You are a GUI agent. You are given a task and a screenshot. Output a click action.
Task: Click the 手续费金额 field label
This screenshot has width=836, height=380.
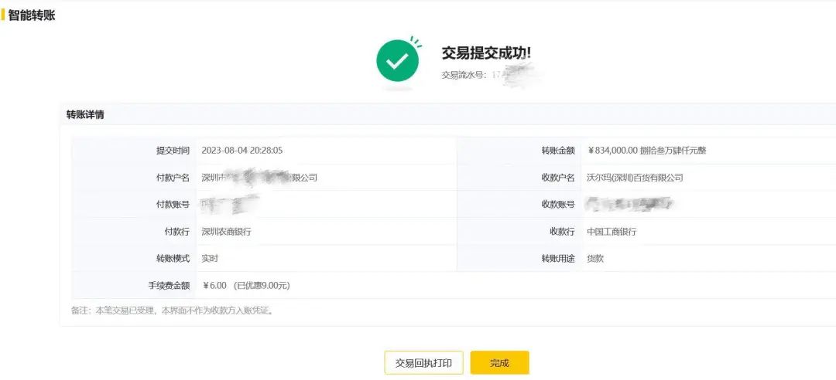coord(169,286)
